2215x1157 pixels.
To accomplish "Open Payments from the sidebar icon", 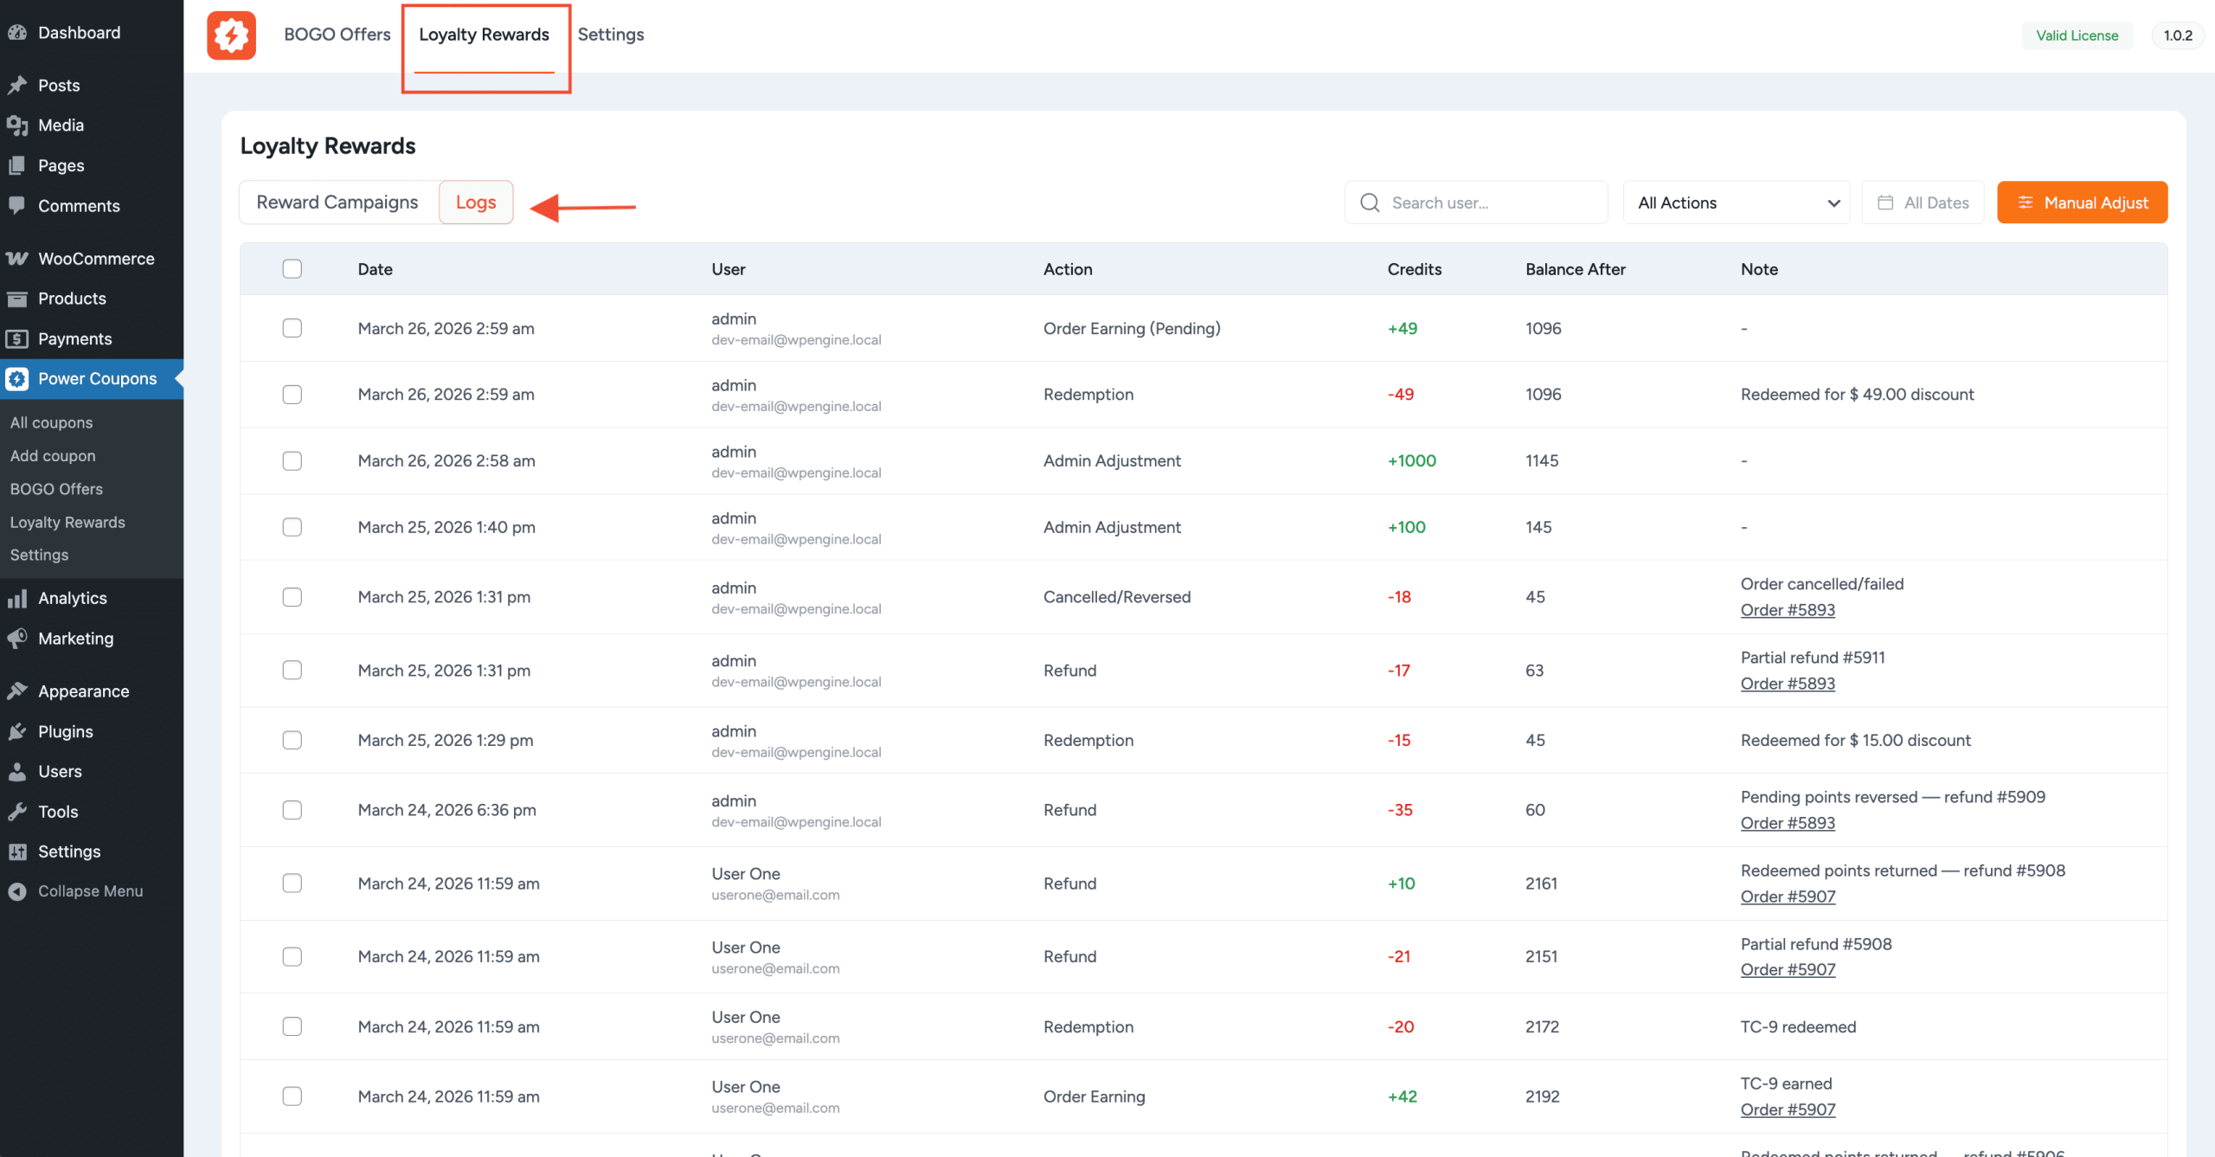I will coord(18,338).
